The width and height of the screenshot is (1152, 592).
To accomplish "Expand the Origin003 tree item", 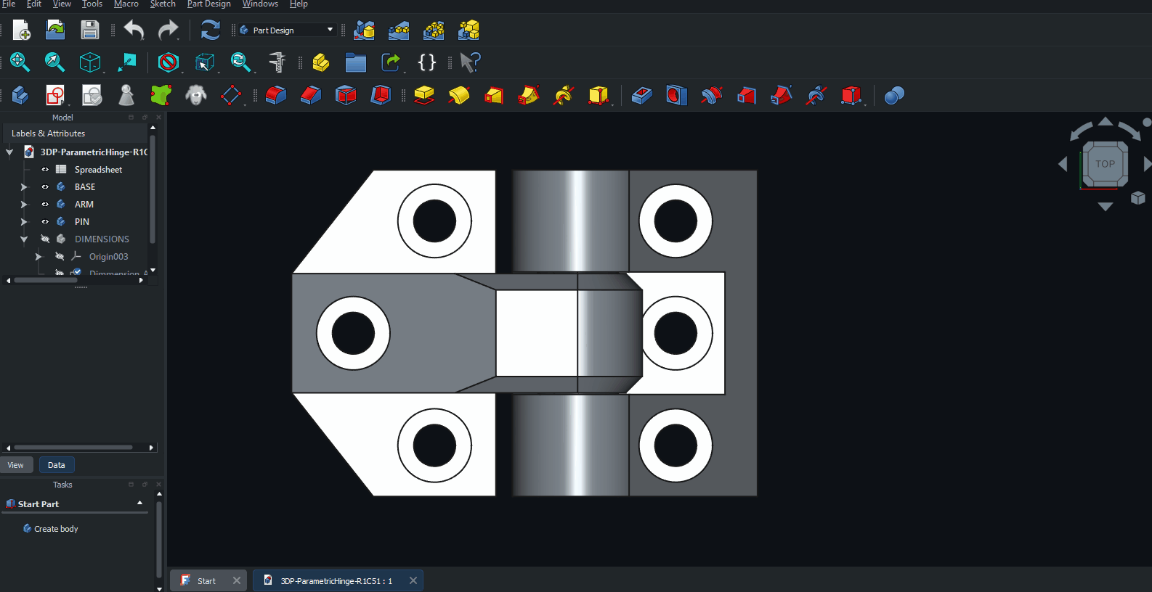I will click(38, 257).
